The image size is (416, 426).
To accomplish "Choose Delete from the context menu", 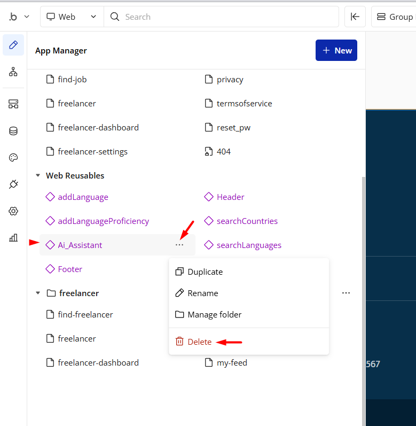I will [x=199, y=342].
